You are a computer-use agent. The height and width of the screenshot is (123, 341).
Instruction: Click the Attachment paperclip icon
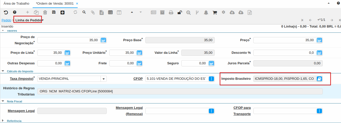pyautogui.click(x=93, y=12)
